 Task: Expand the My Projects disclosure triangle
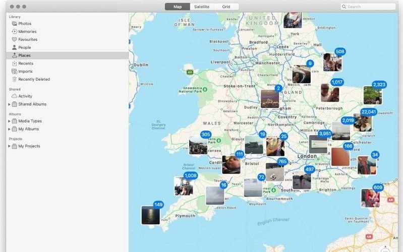[9, 146]
